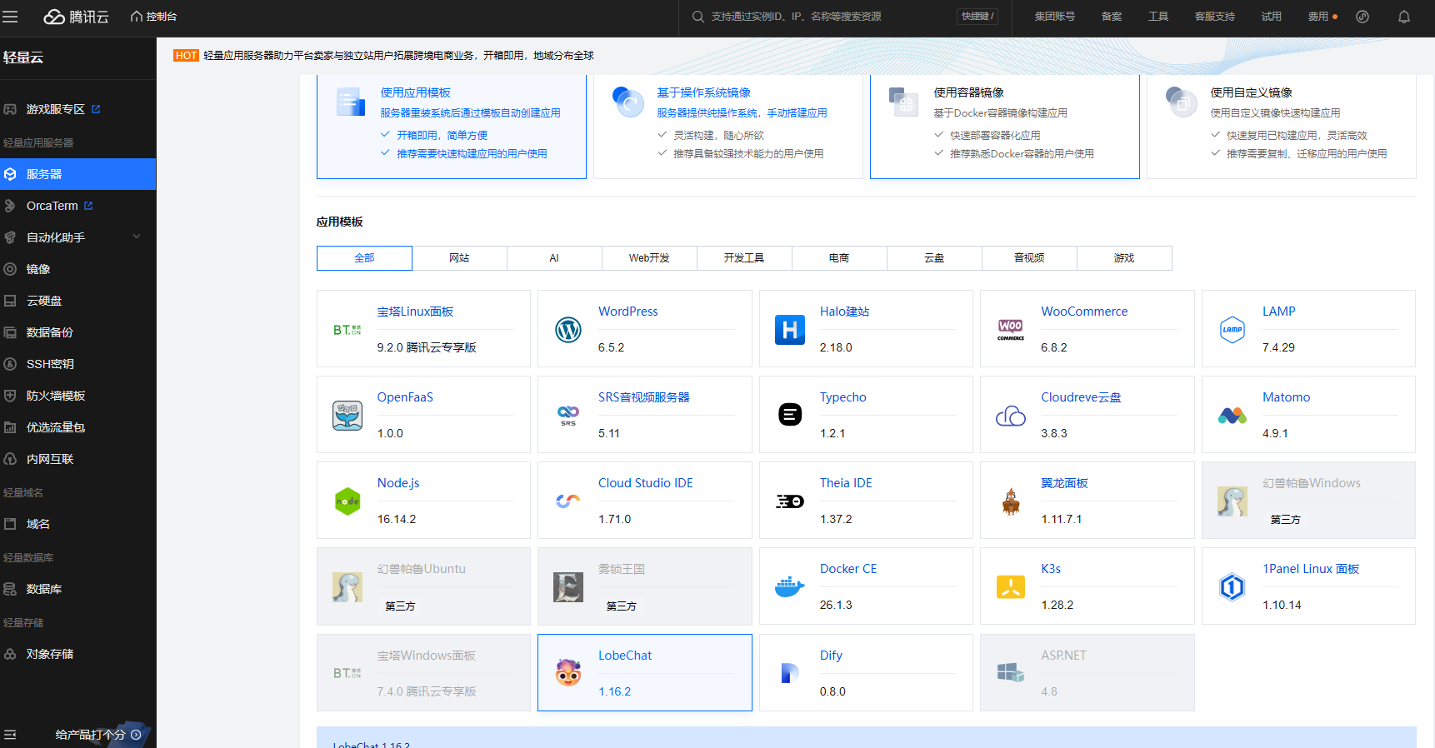1435x748 pixels.
Task: Open the 费用 top menu
Action: coord(1318,17)
